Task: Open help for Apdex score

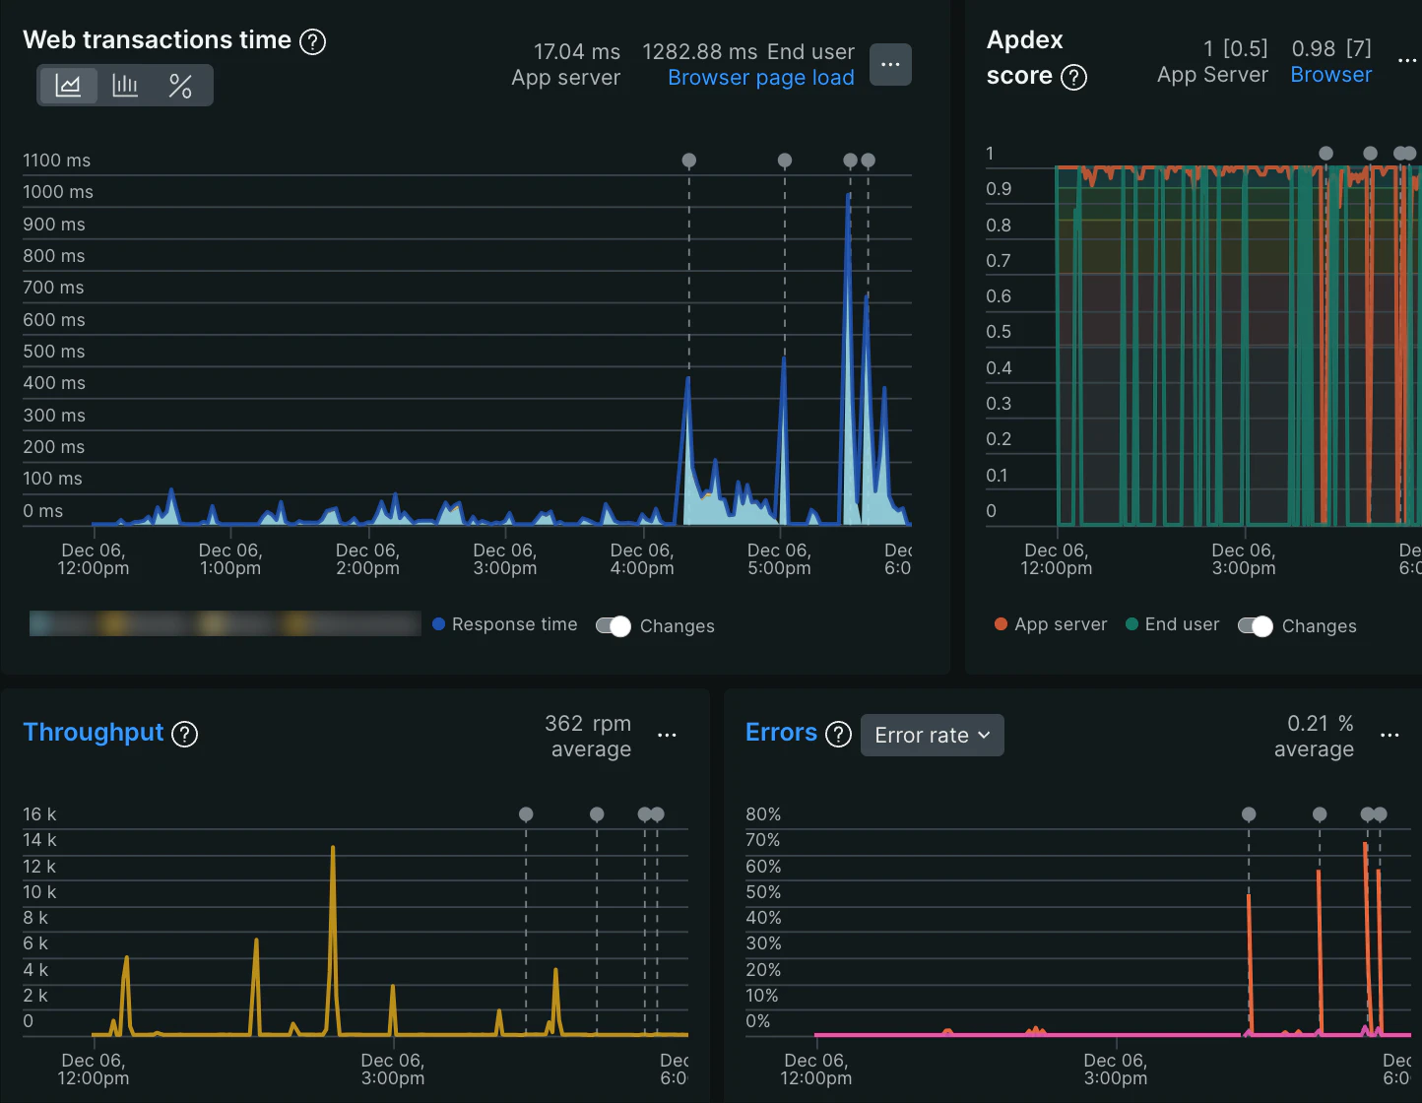Action: pyautogui.click(x=1073, y=77)
